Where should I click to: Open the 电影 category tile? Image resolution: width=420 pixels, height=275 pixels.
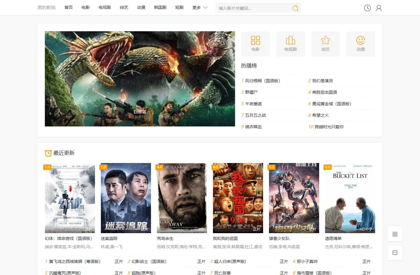pyautogui.click(x=255, y=44)
